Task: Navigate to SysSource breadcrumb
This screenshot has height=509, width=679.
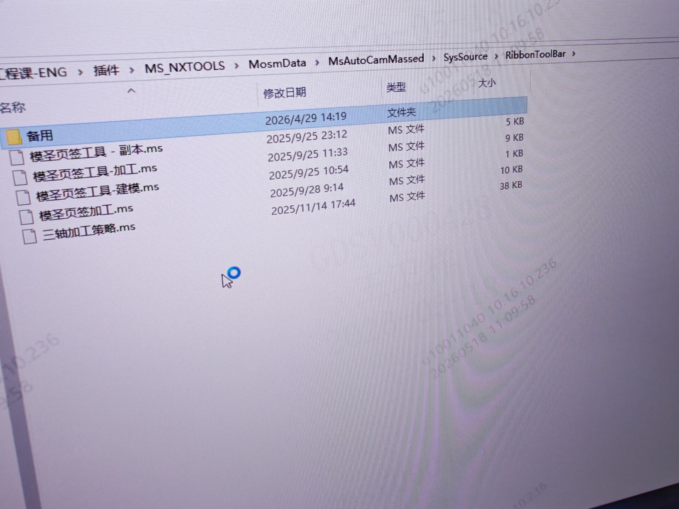Action: 465,57
